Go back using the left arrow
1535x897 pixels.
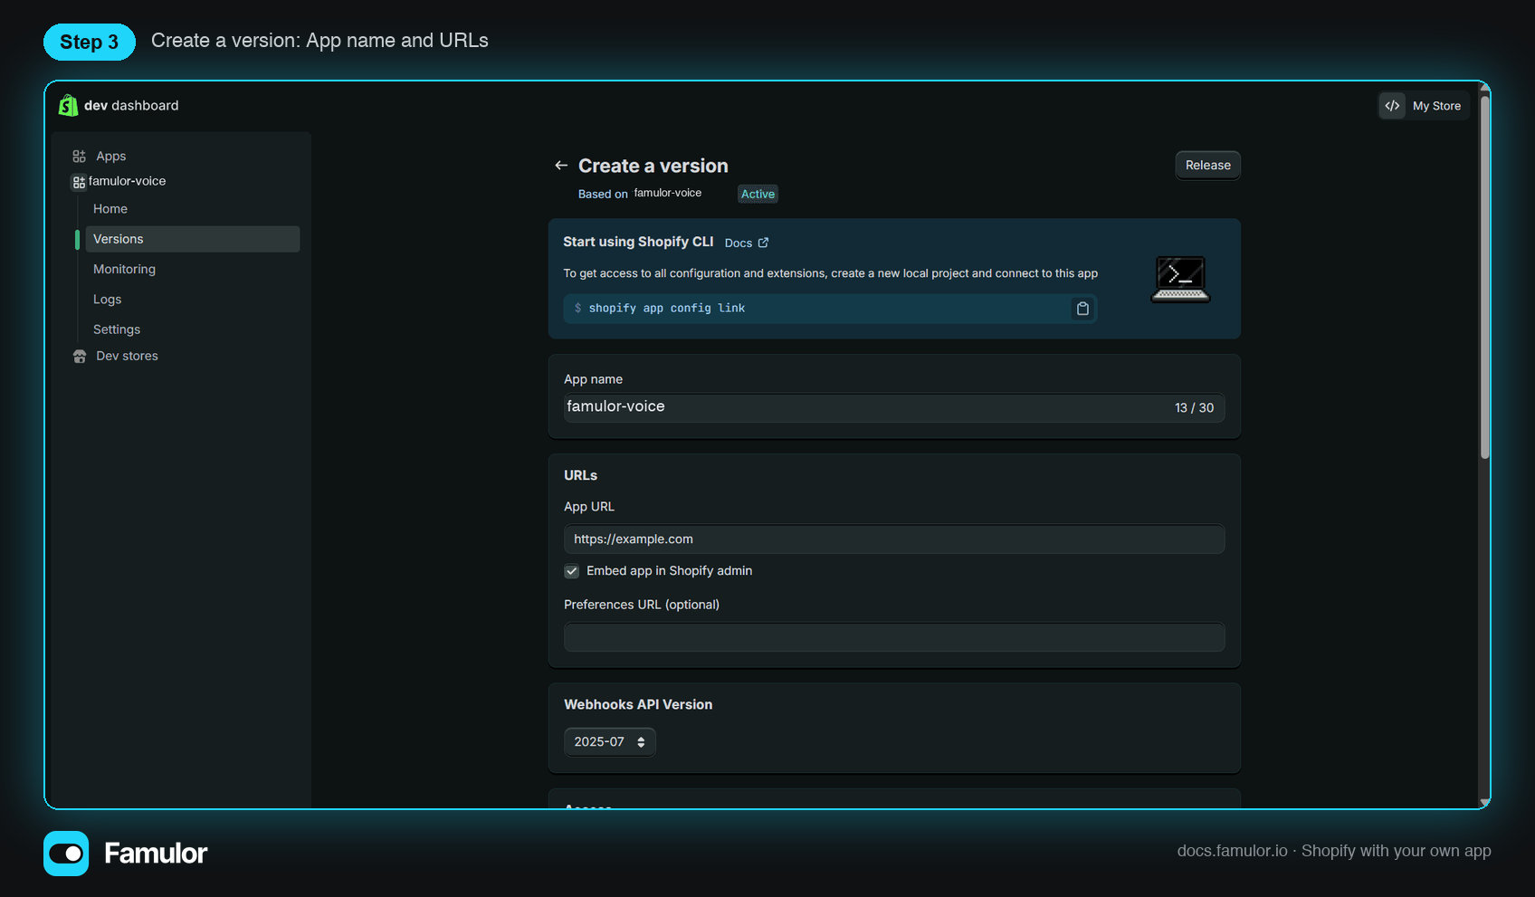(561, 166)
